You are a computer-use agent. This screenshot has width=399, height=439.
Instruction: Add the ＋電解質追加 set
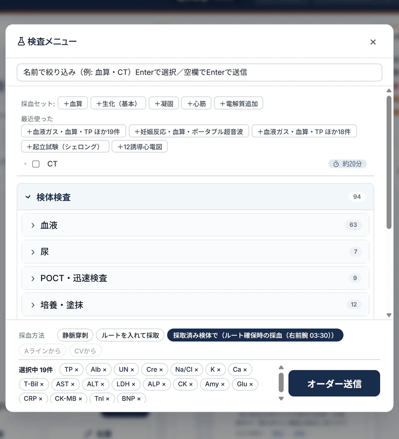(239, 103)
